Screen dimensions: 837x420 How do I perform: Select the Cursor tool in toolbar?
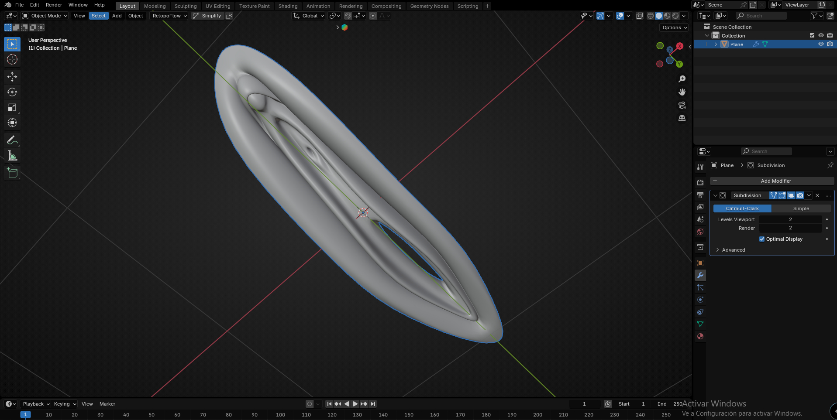pos(12,60)
